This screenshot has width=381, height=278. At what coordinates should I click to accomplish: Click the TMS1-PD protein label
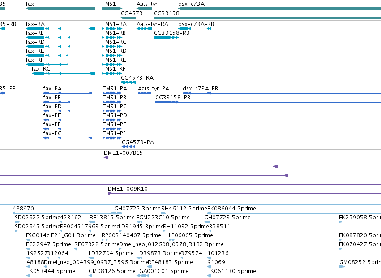(x=115, y=115)
